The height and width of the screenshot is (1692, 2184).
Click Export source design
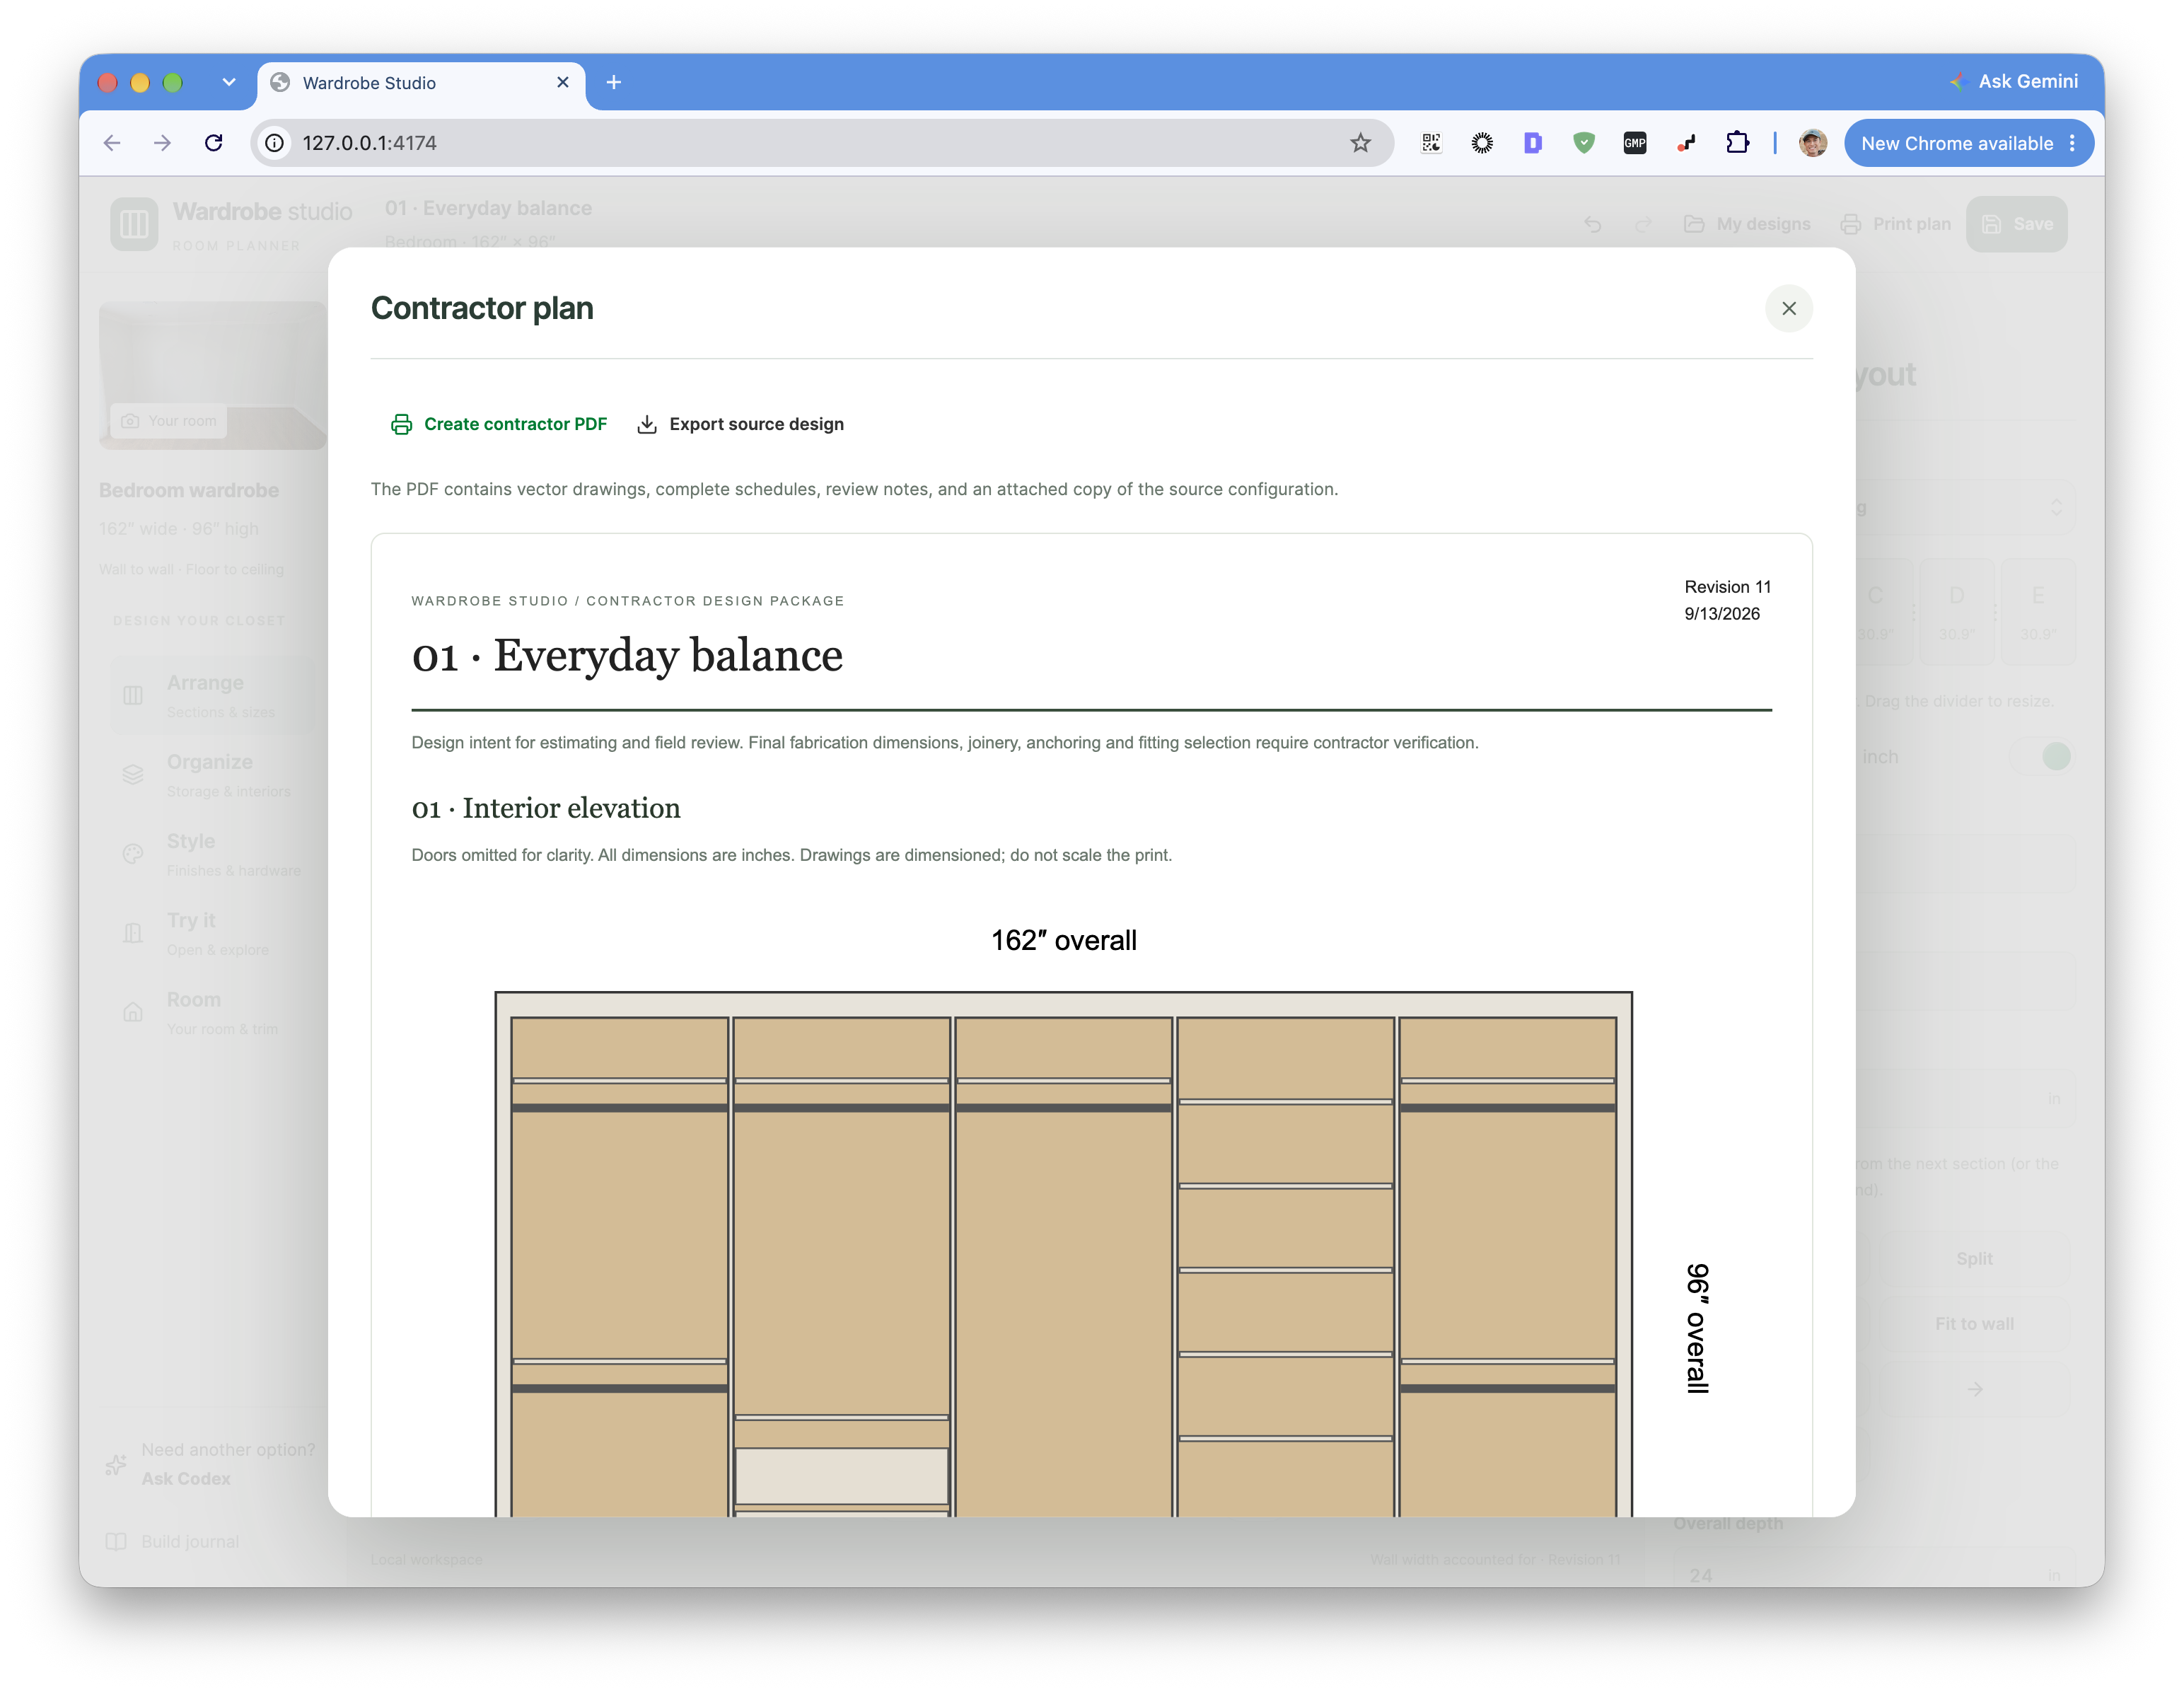[x=740, y=424]
